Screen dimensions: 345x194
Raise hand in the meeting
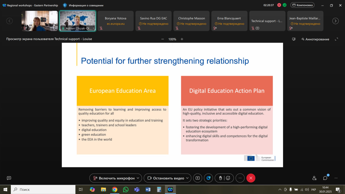point(220,178)
